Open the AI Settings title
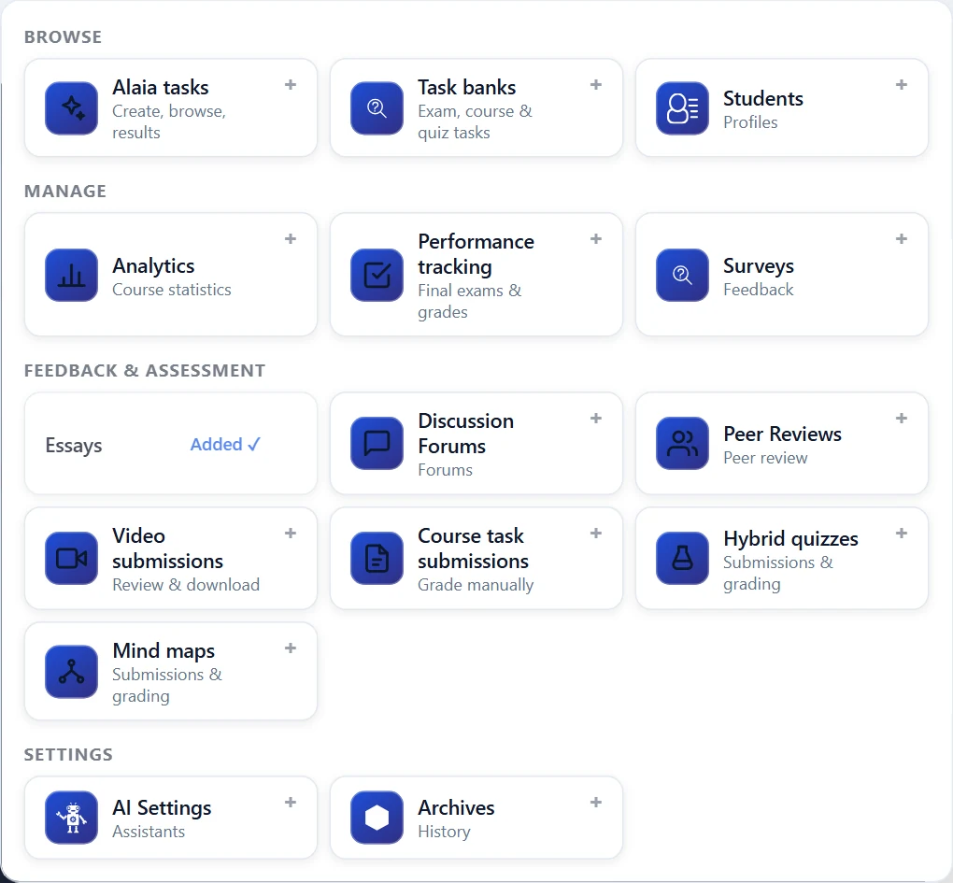The image size is (953, 883). (x=162, y=807)
